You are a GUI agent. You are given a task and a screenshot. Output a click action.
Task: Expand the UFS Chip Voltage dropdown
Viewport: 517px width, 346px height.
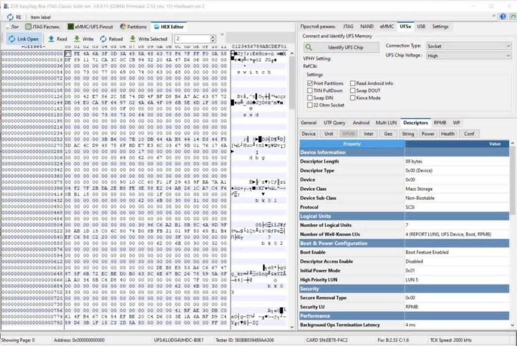[x=469, y=55]
